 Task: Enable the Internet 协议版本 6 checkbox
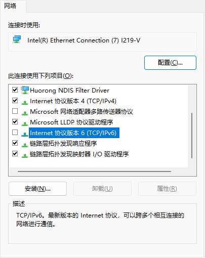click(15, 133)
